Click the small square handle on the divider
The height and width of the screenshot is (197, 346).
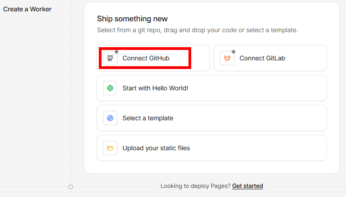(x=71, y=187)
